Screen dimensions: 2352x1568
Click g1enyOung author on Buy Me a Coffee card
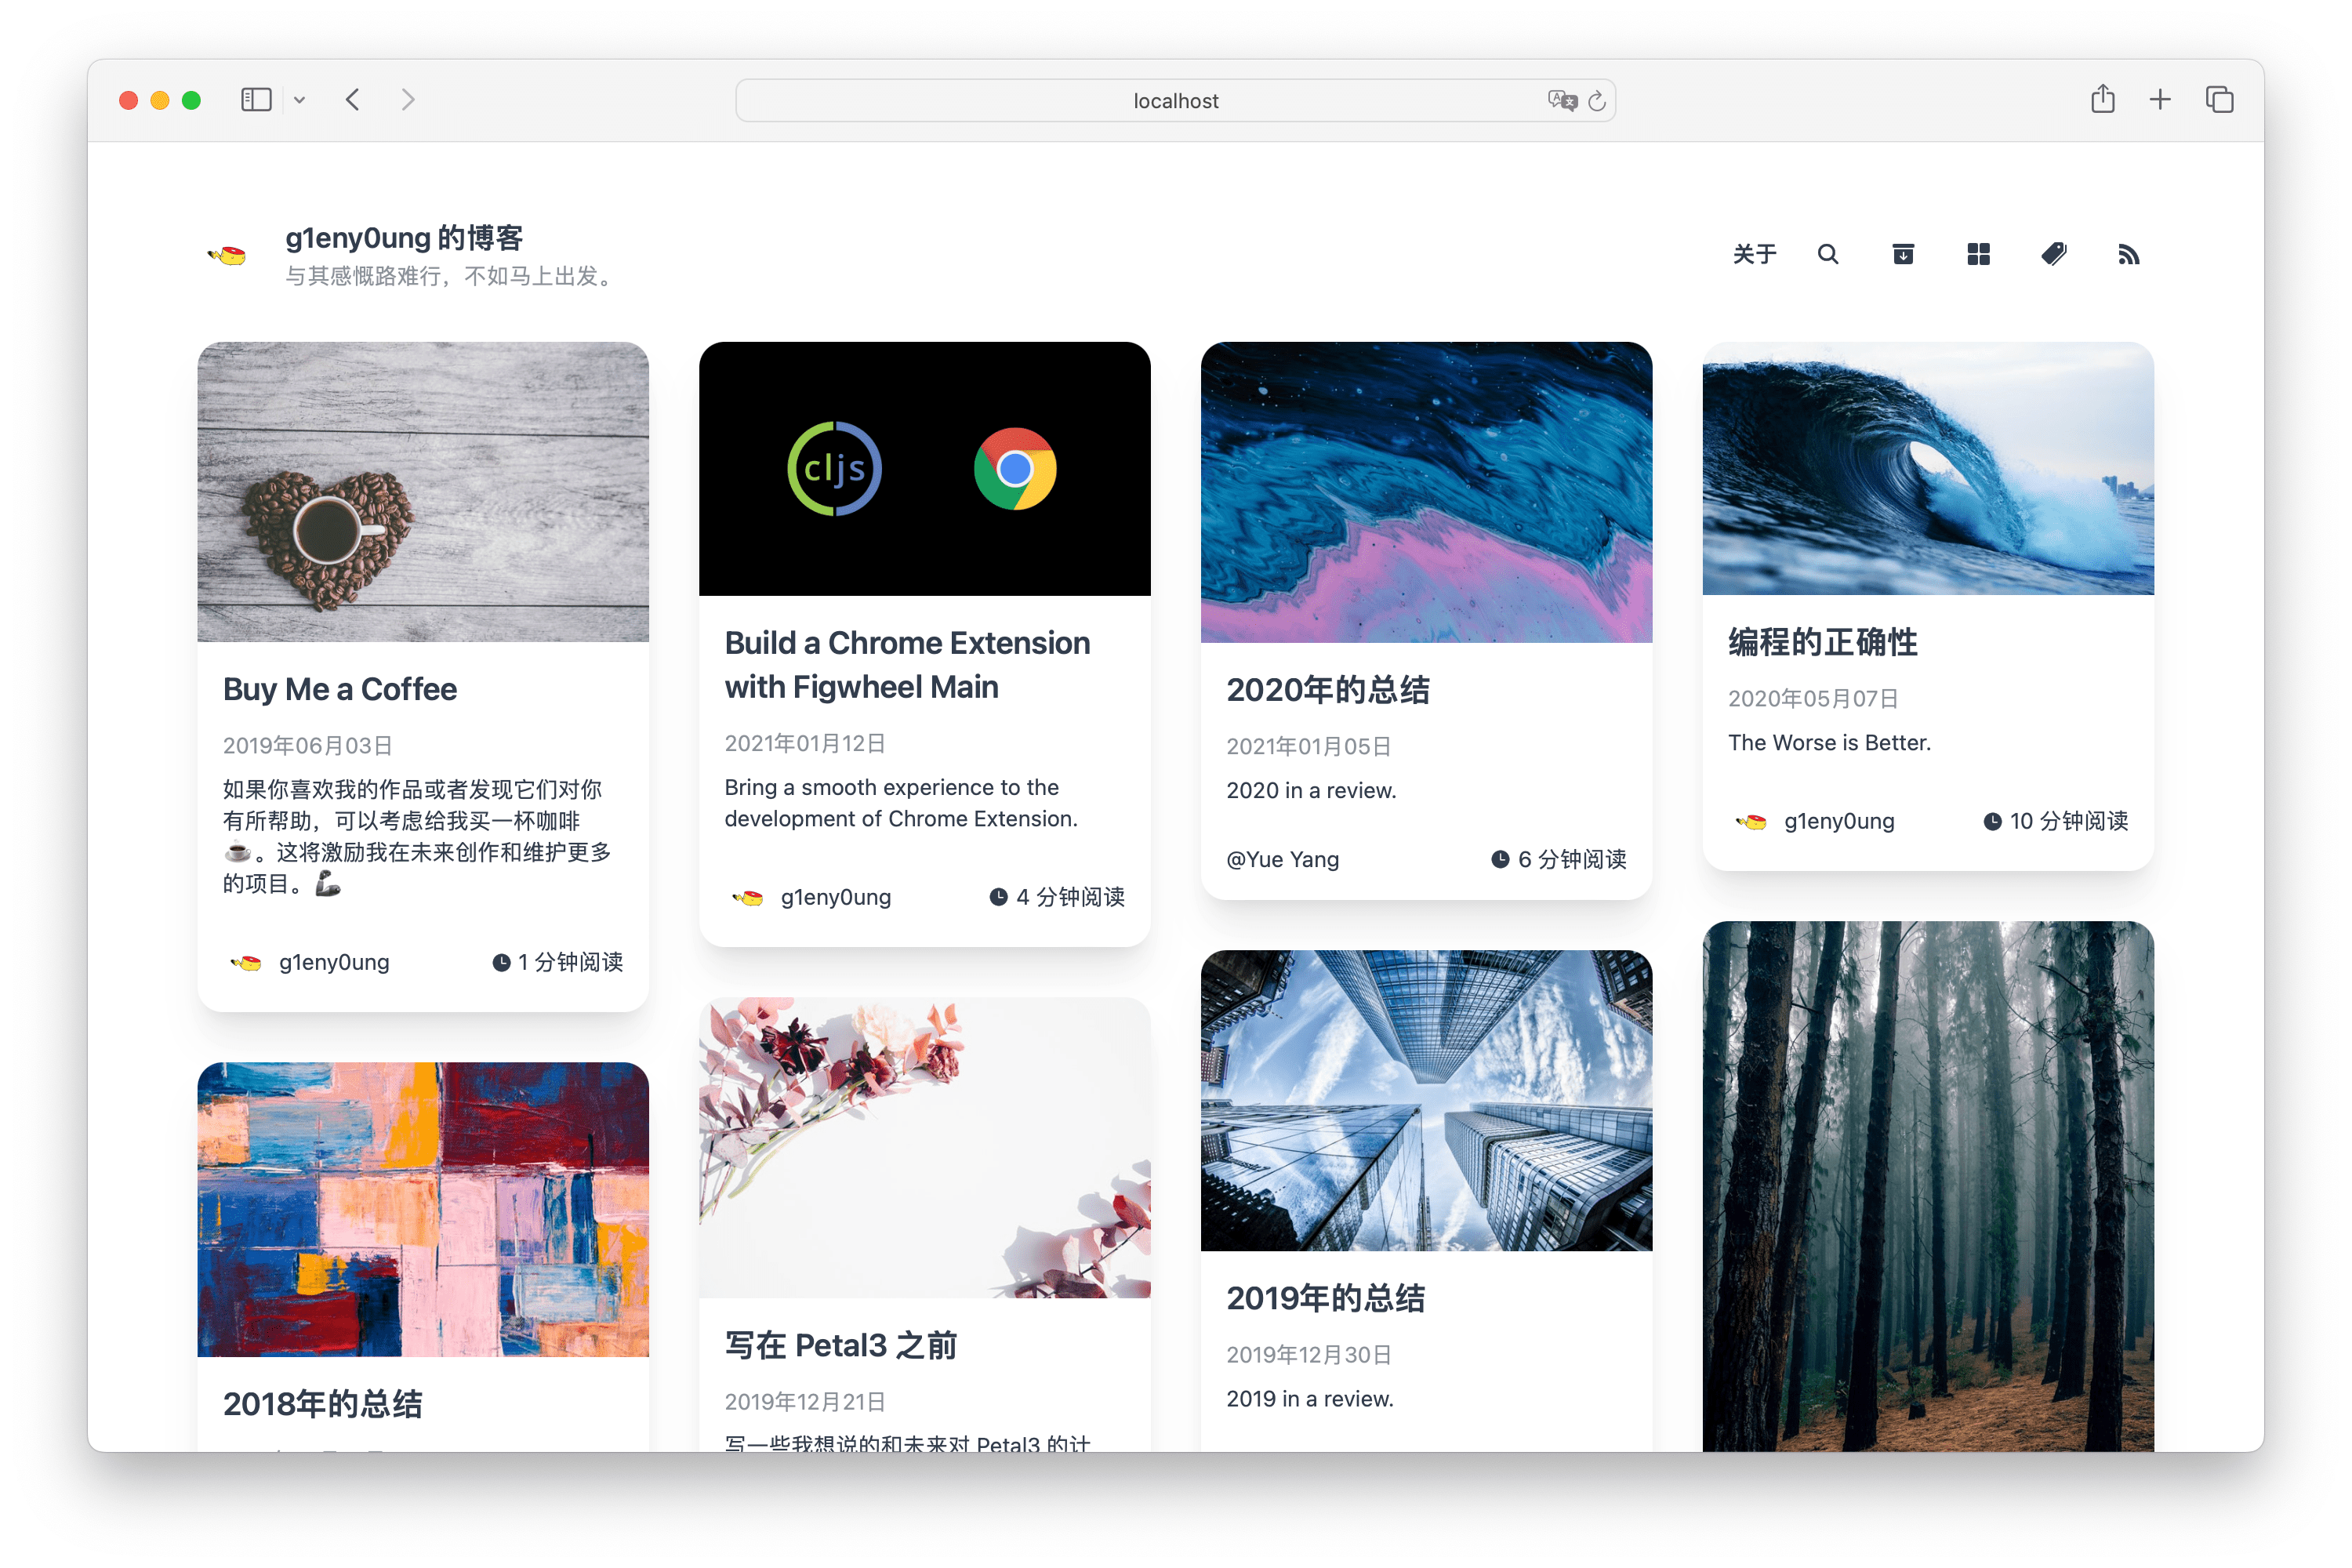coord(334,962)
